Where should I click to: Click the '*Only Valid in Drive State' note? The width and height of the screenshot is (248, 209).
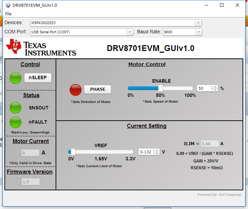tap(30, 163)
